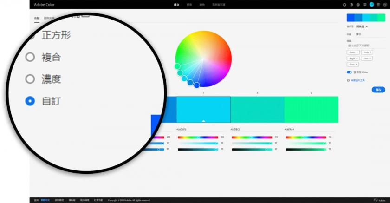
Task: Click the Creative Cloud icon at top right
Action: (385, 4)
